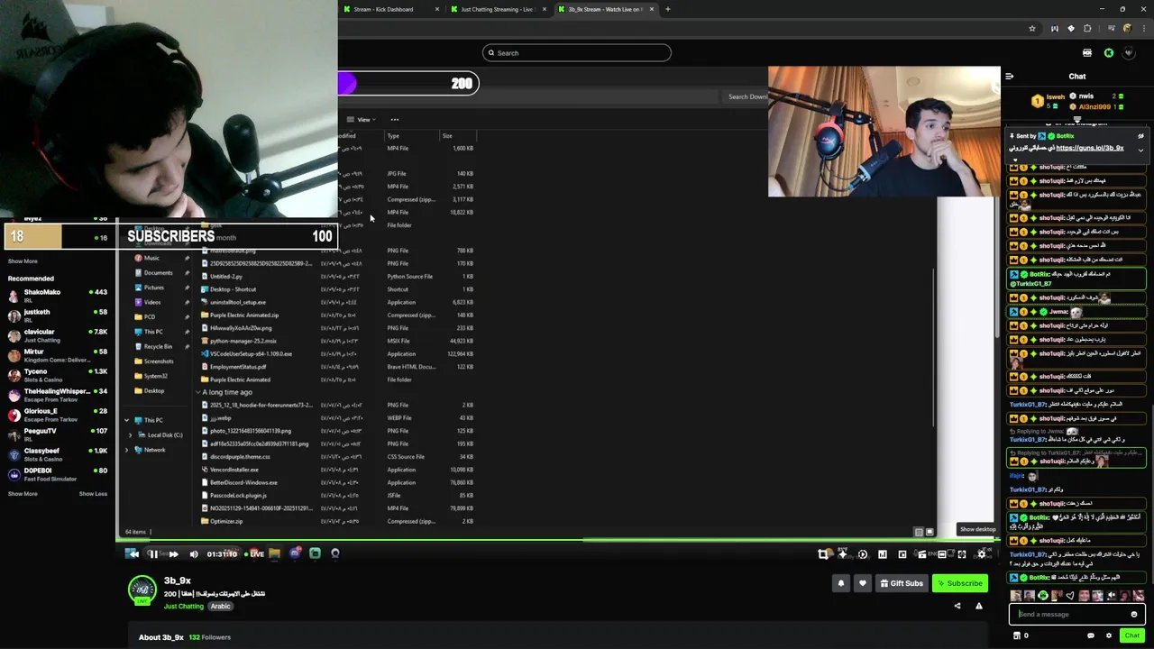Expand Local Disk (C:) tree node
Screen dimensions: 1154x649
pos(131,435)
